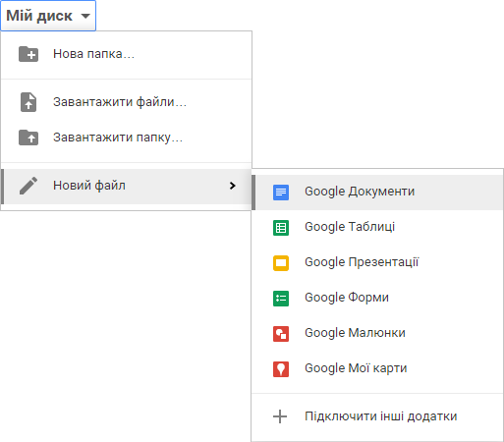
Task: Open the Мій диск dropdown arrow
Action: click(x=85, y=16)
